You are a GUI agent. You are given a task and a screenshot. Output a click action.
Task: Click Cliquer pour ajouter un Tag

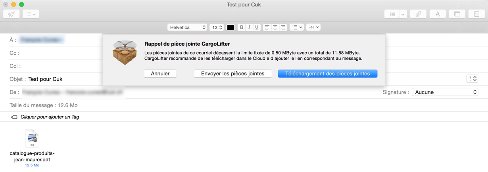(x=50, y=117)
